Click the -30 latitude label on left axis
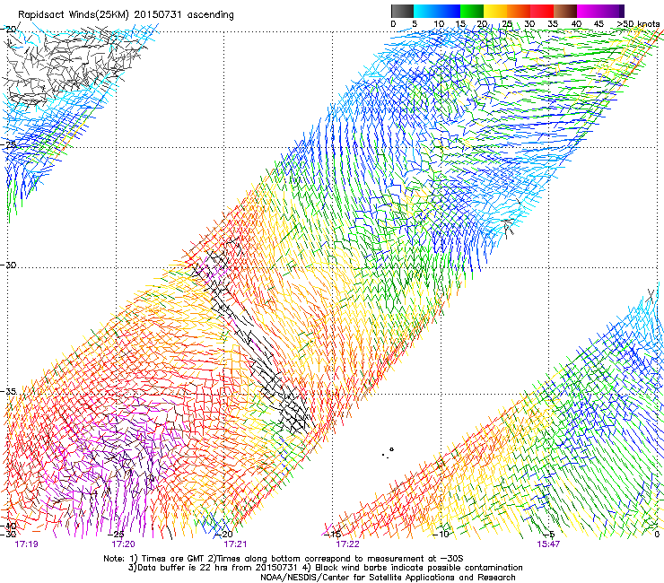664x583 pixels. click(x=10, y=265)
